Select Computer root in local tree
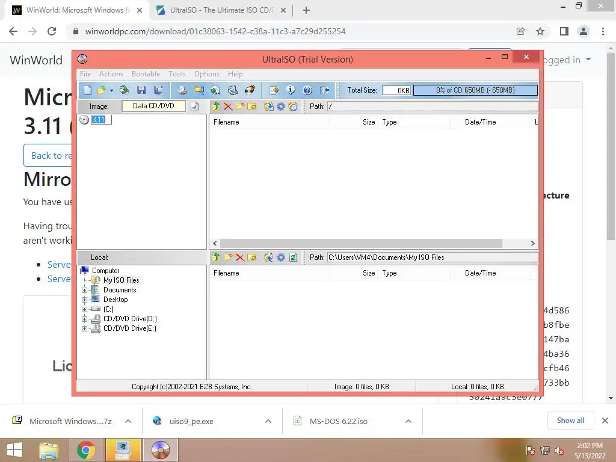Viewport: 616px width, 462px height. point(105,271)
